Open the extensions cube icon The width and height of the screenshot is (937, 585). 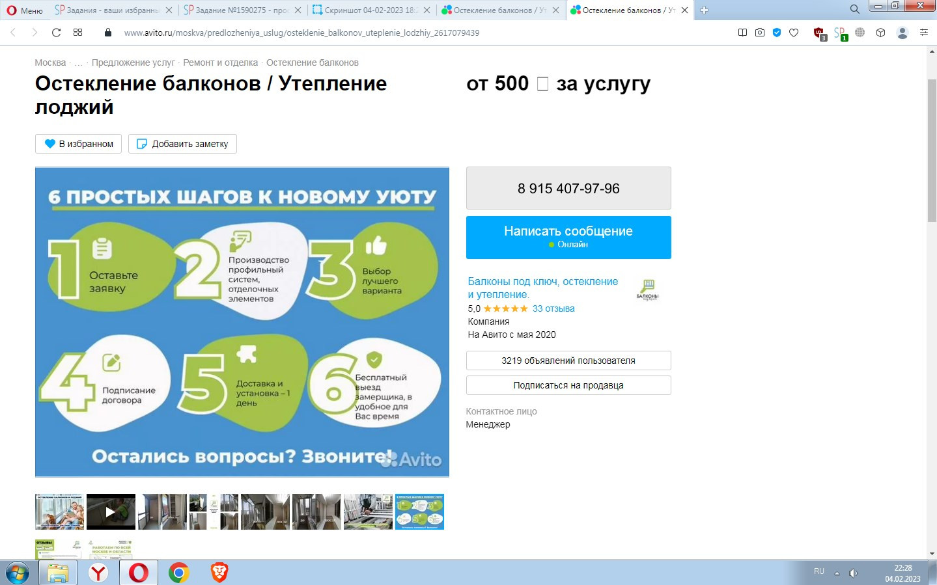pyautogui.click(x=881, y=33)
